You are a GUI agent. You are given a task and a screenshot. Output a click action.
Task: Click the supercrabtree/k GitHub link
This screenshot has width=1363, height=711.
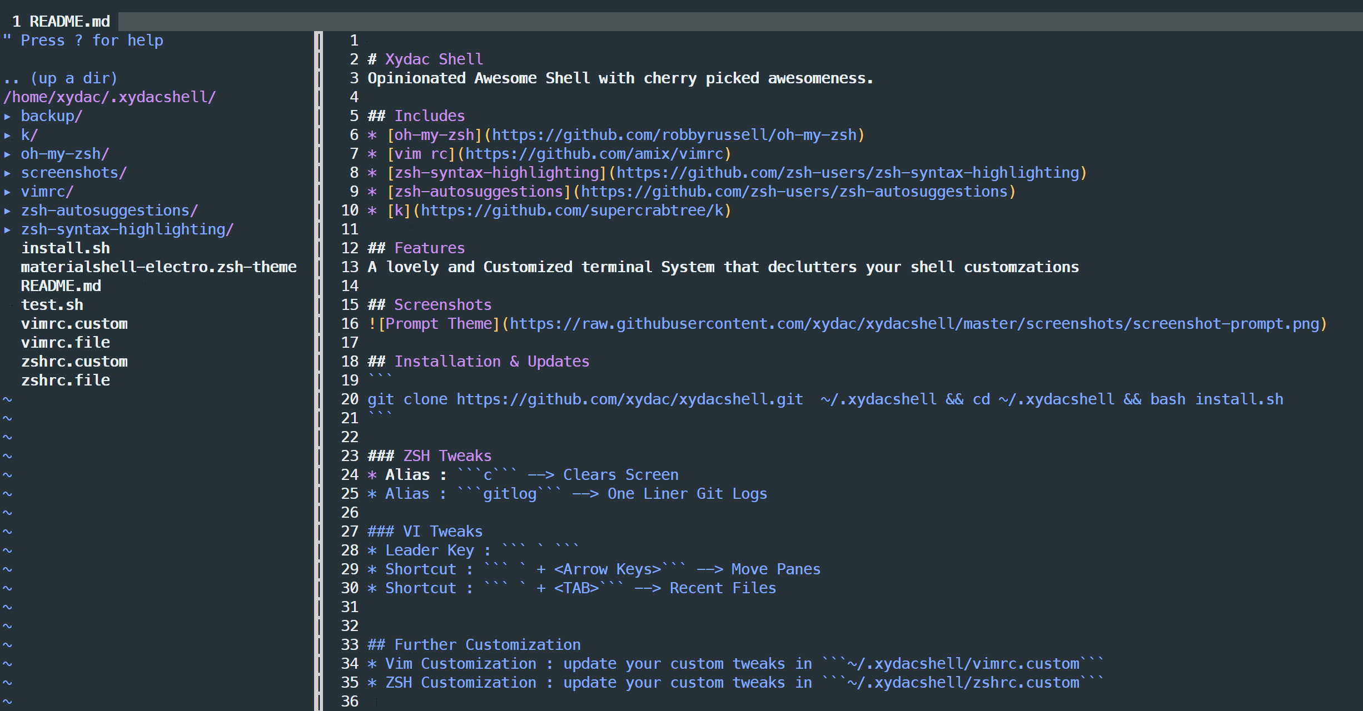572,211
